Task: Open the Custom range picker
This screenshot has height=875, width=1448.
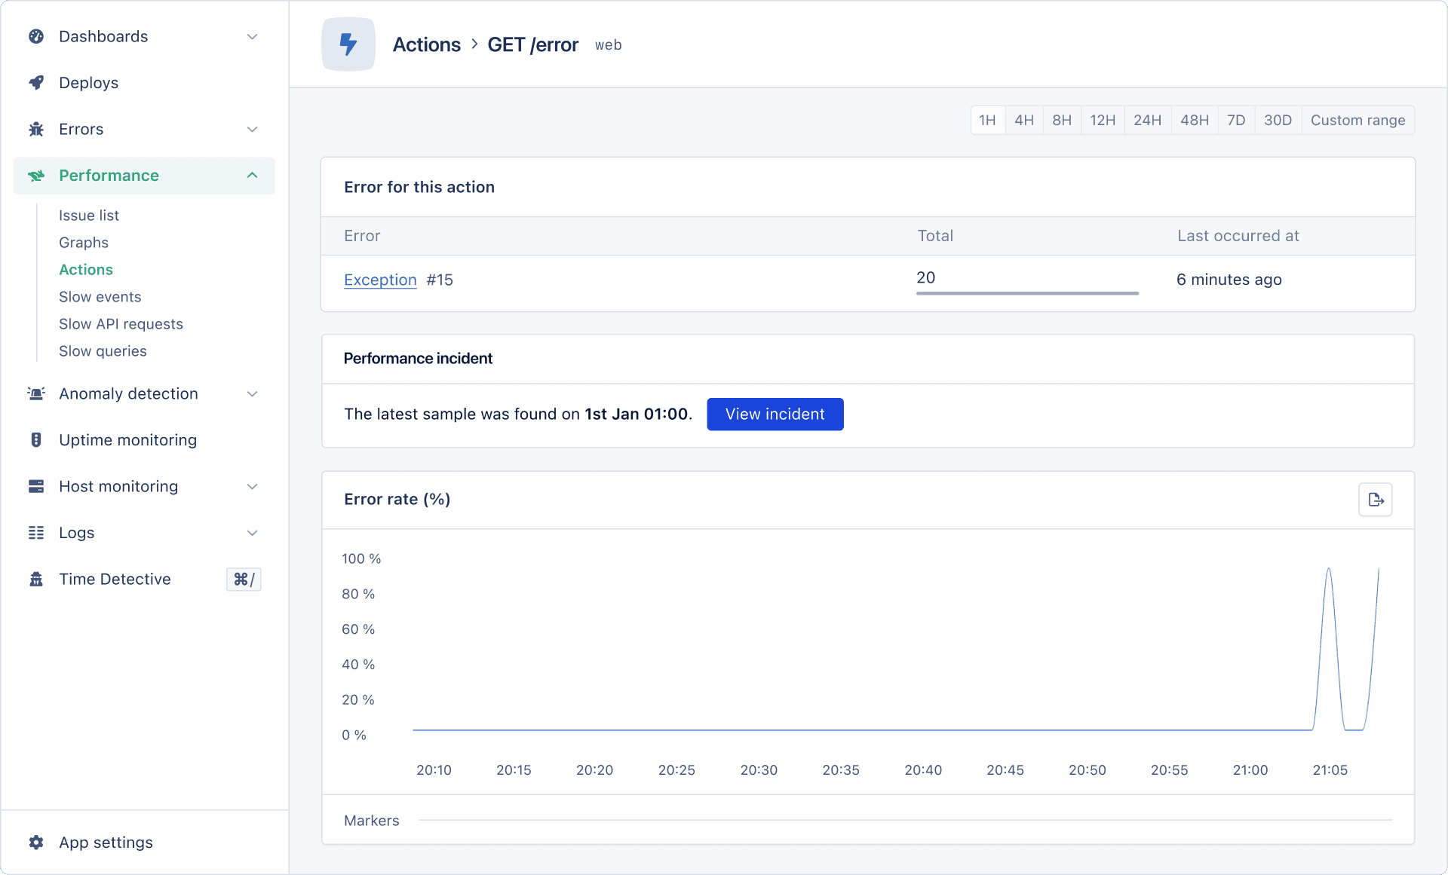Action: click(1358, 120)
